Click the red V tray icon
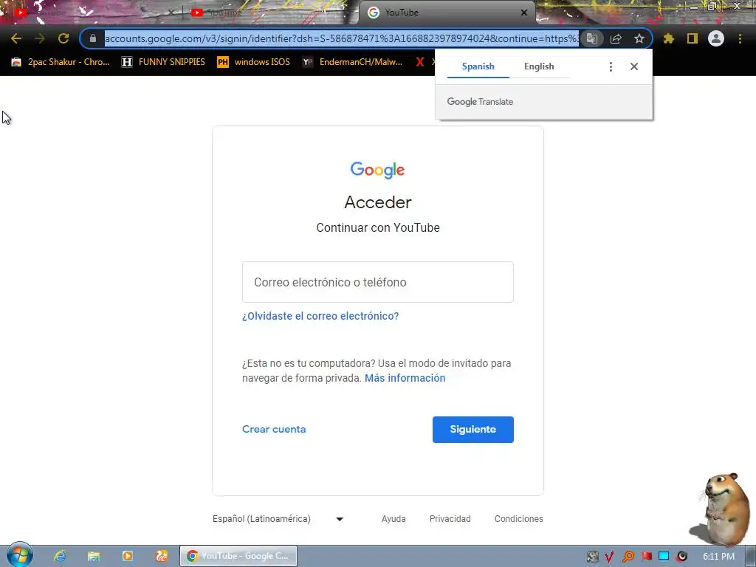Image resolution: width=756 pixels, height=567 pixels. pos(609,557)
